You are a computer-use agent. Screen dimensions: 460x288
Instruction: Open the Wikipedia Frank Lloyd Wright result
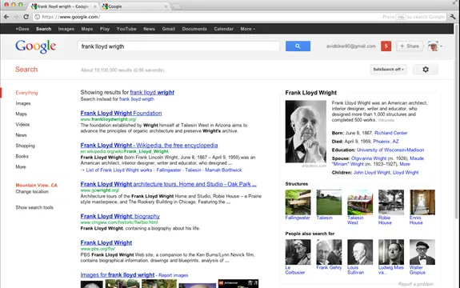(149, 145)
